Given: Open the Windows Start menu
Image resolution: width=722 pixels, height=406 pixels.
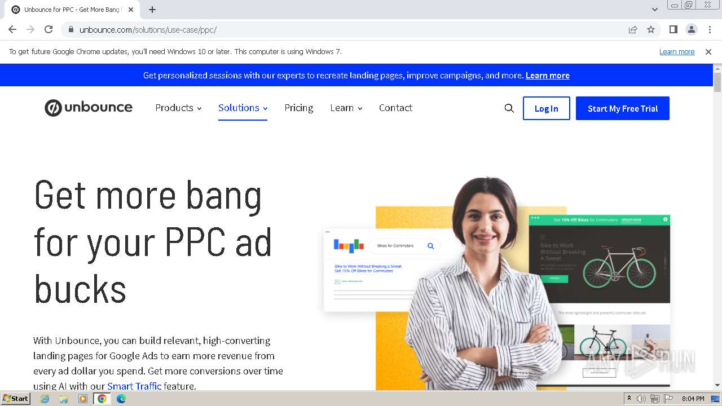Looking at the screenshot, I should coord(16,399).
